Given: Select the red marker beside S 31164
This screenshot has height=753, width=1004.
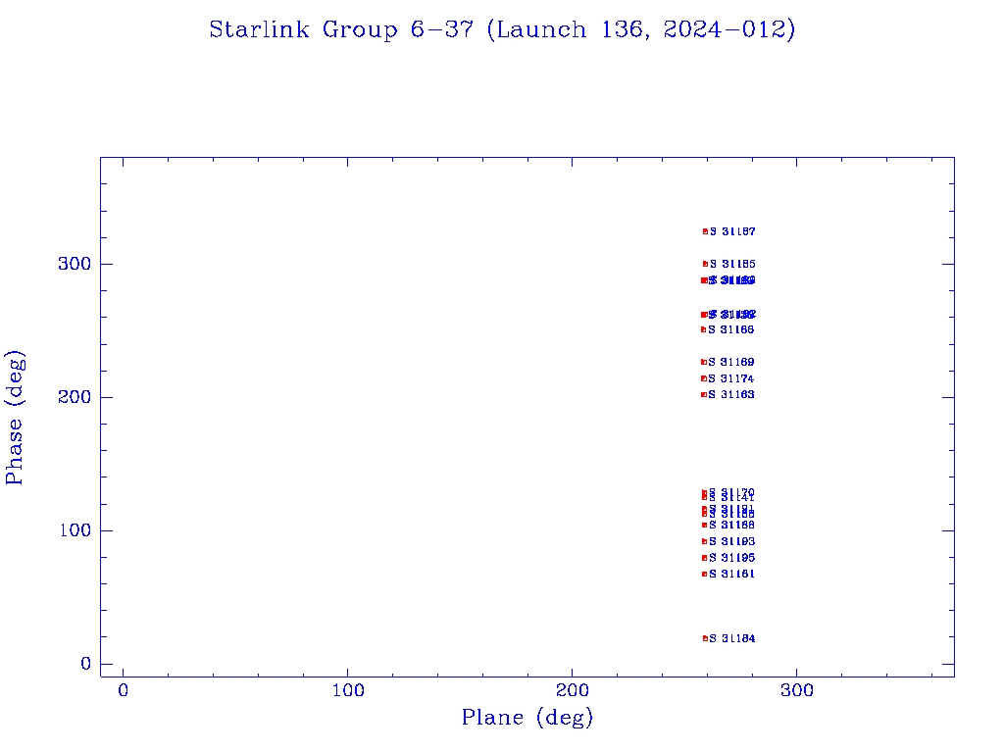Looking at the screenshot, I should click(706, 638).
